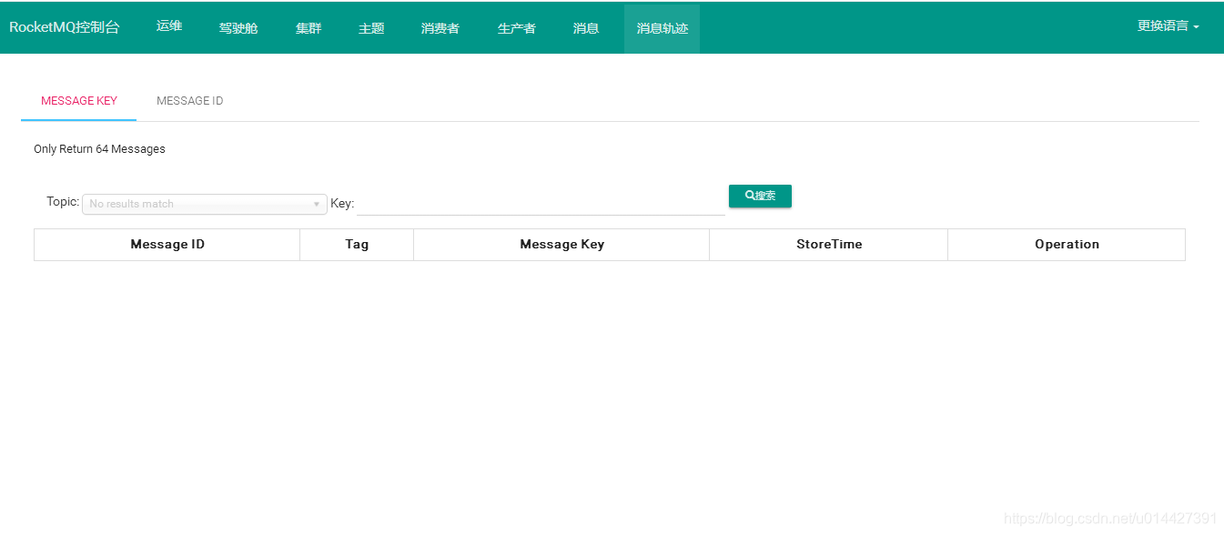Open the 消息 messages page
Viewport: 1224px width, 535px height.
[586, 28]
